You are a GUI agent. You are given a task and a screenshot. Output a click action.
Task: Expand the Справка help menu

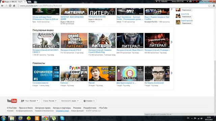click(x=89, y=101)
